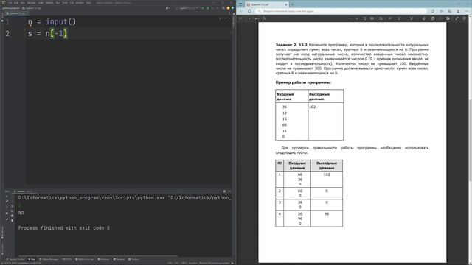
Task: Select the editor file tab in PyCharm
Action: coord(16,13)
